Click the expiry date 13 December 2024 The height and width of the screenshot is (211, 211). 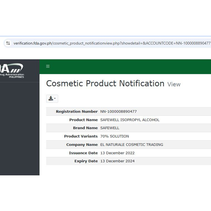117,161
